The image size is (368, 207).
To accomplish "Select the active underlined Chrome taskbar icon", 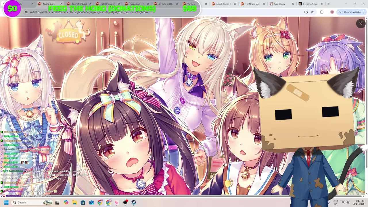I will point(108,202).
